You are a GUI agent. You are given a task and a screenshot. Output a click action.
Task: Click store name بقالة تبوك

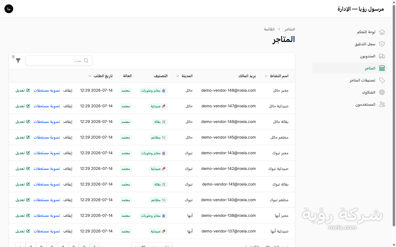tap(280, 184)
